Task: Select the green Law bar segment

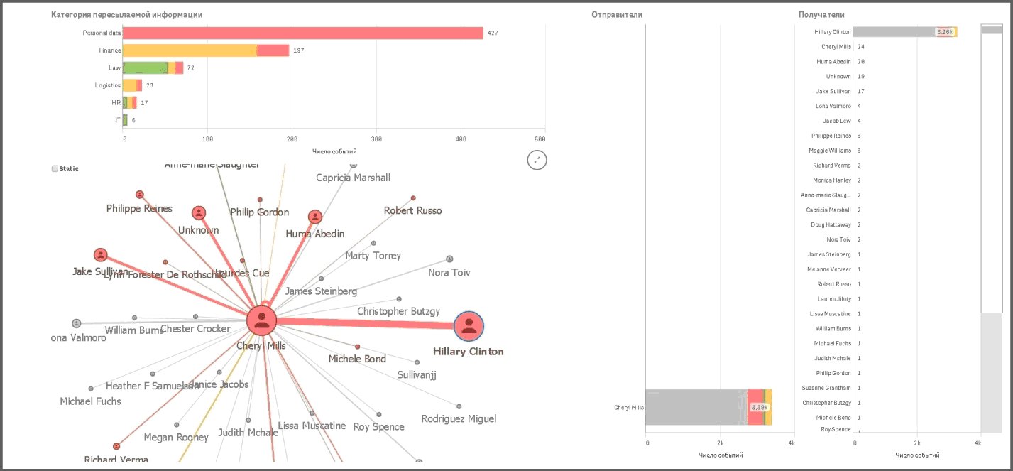Action: coord(145,68)
